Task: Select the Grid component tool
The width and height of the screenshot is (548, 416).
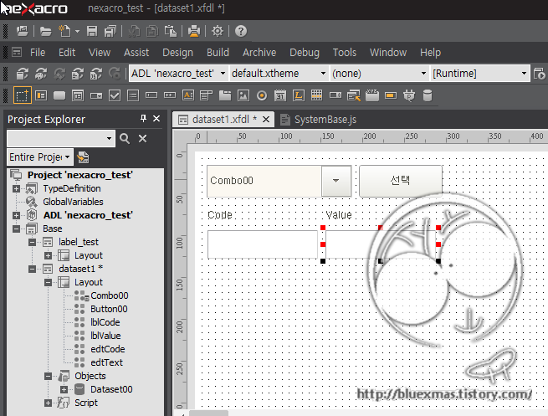Action: (x=316, y=95)
